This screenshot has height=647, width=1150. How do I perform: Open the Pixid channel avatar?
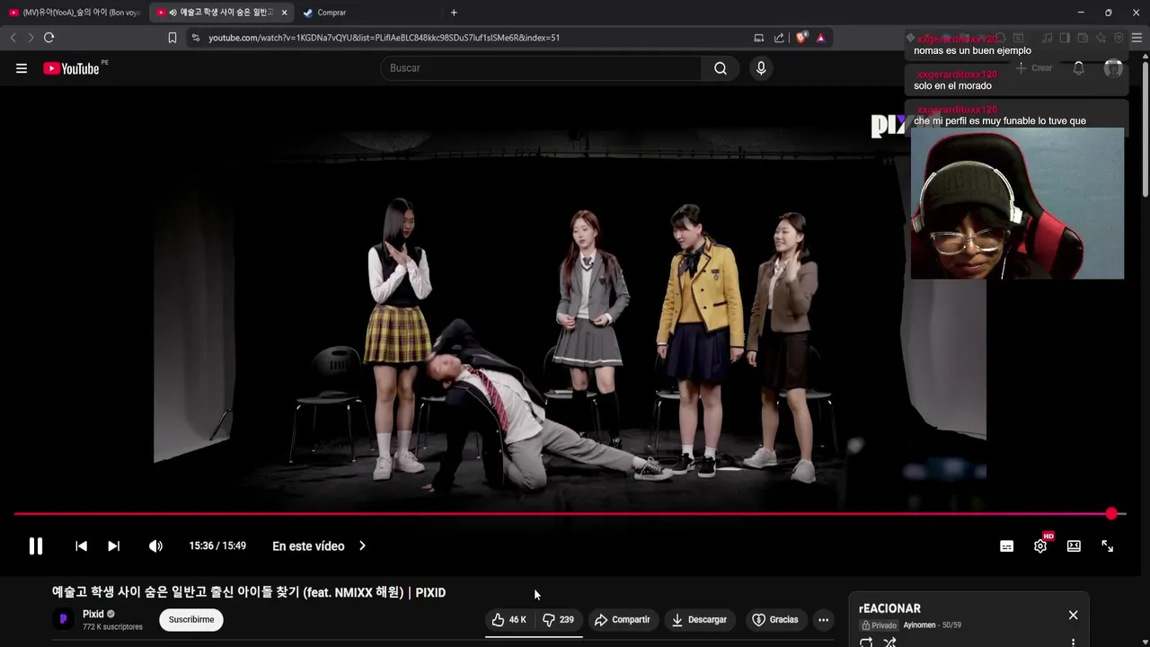[x=63, y=619]
